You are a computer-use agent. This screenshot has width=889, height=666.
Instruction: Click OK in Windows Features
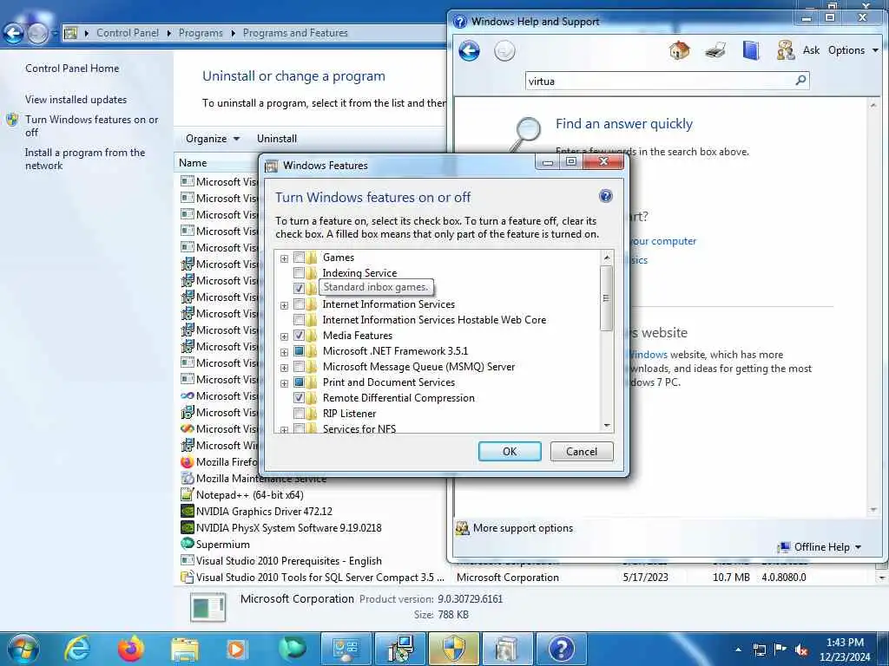click(x=510, y=451)
